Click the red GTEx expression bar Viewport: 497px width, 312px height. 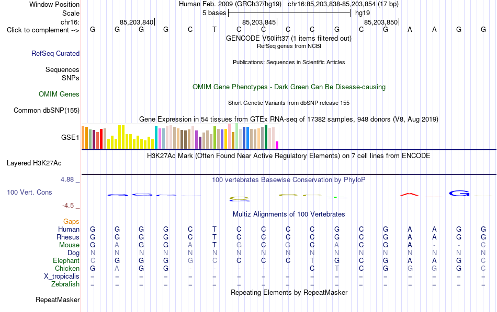click(x=101, y=139)
